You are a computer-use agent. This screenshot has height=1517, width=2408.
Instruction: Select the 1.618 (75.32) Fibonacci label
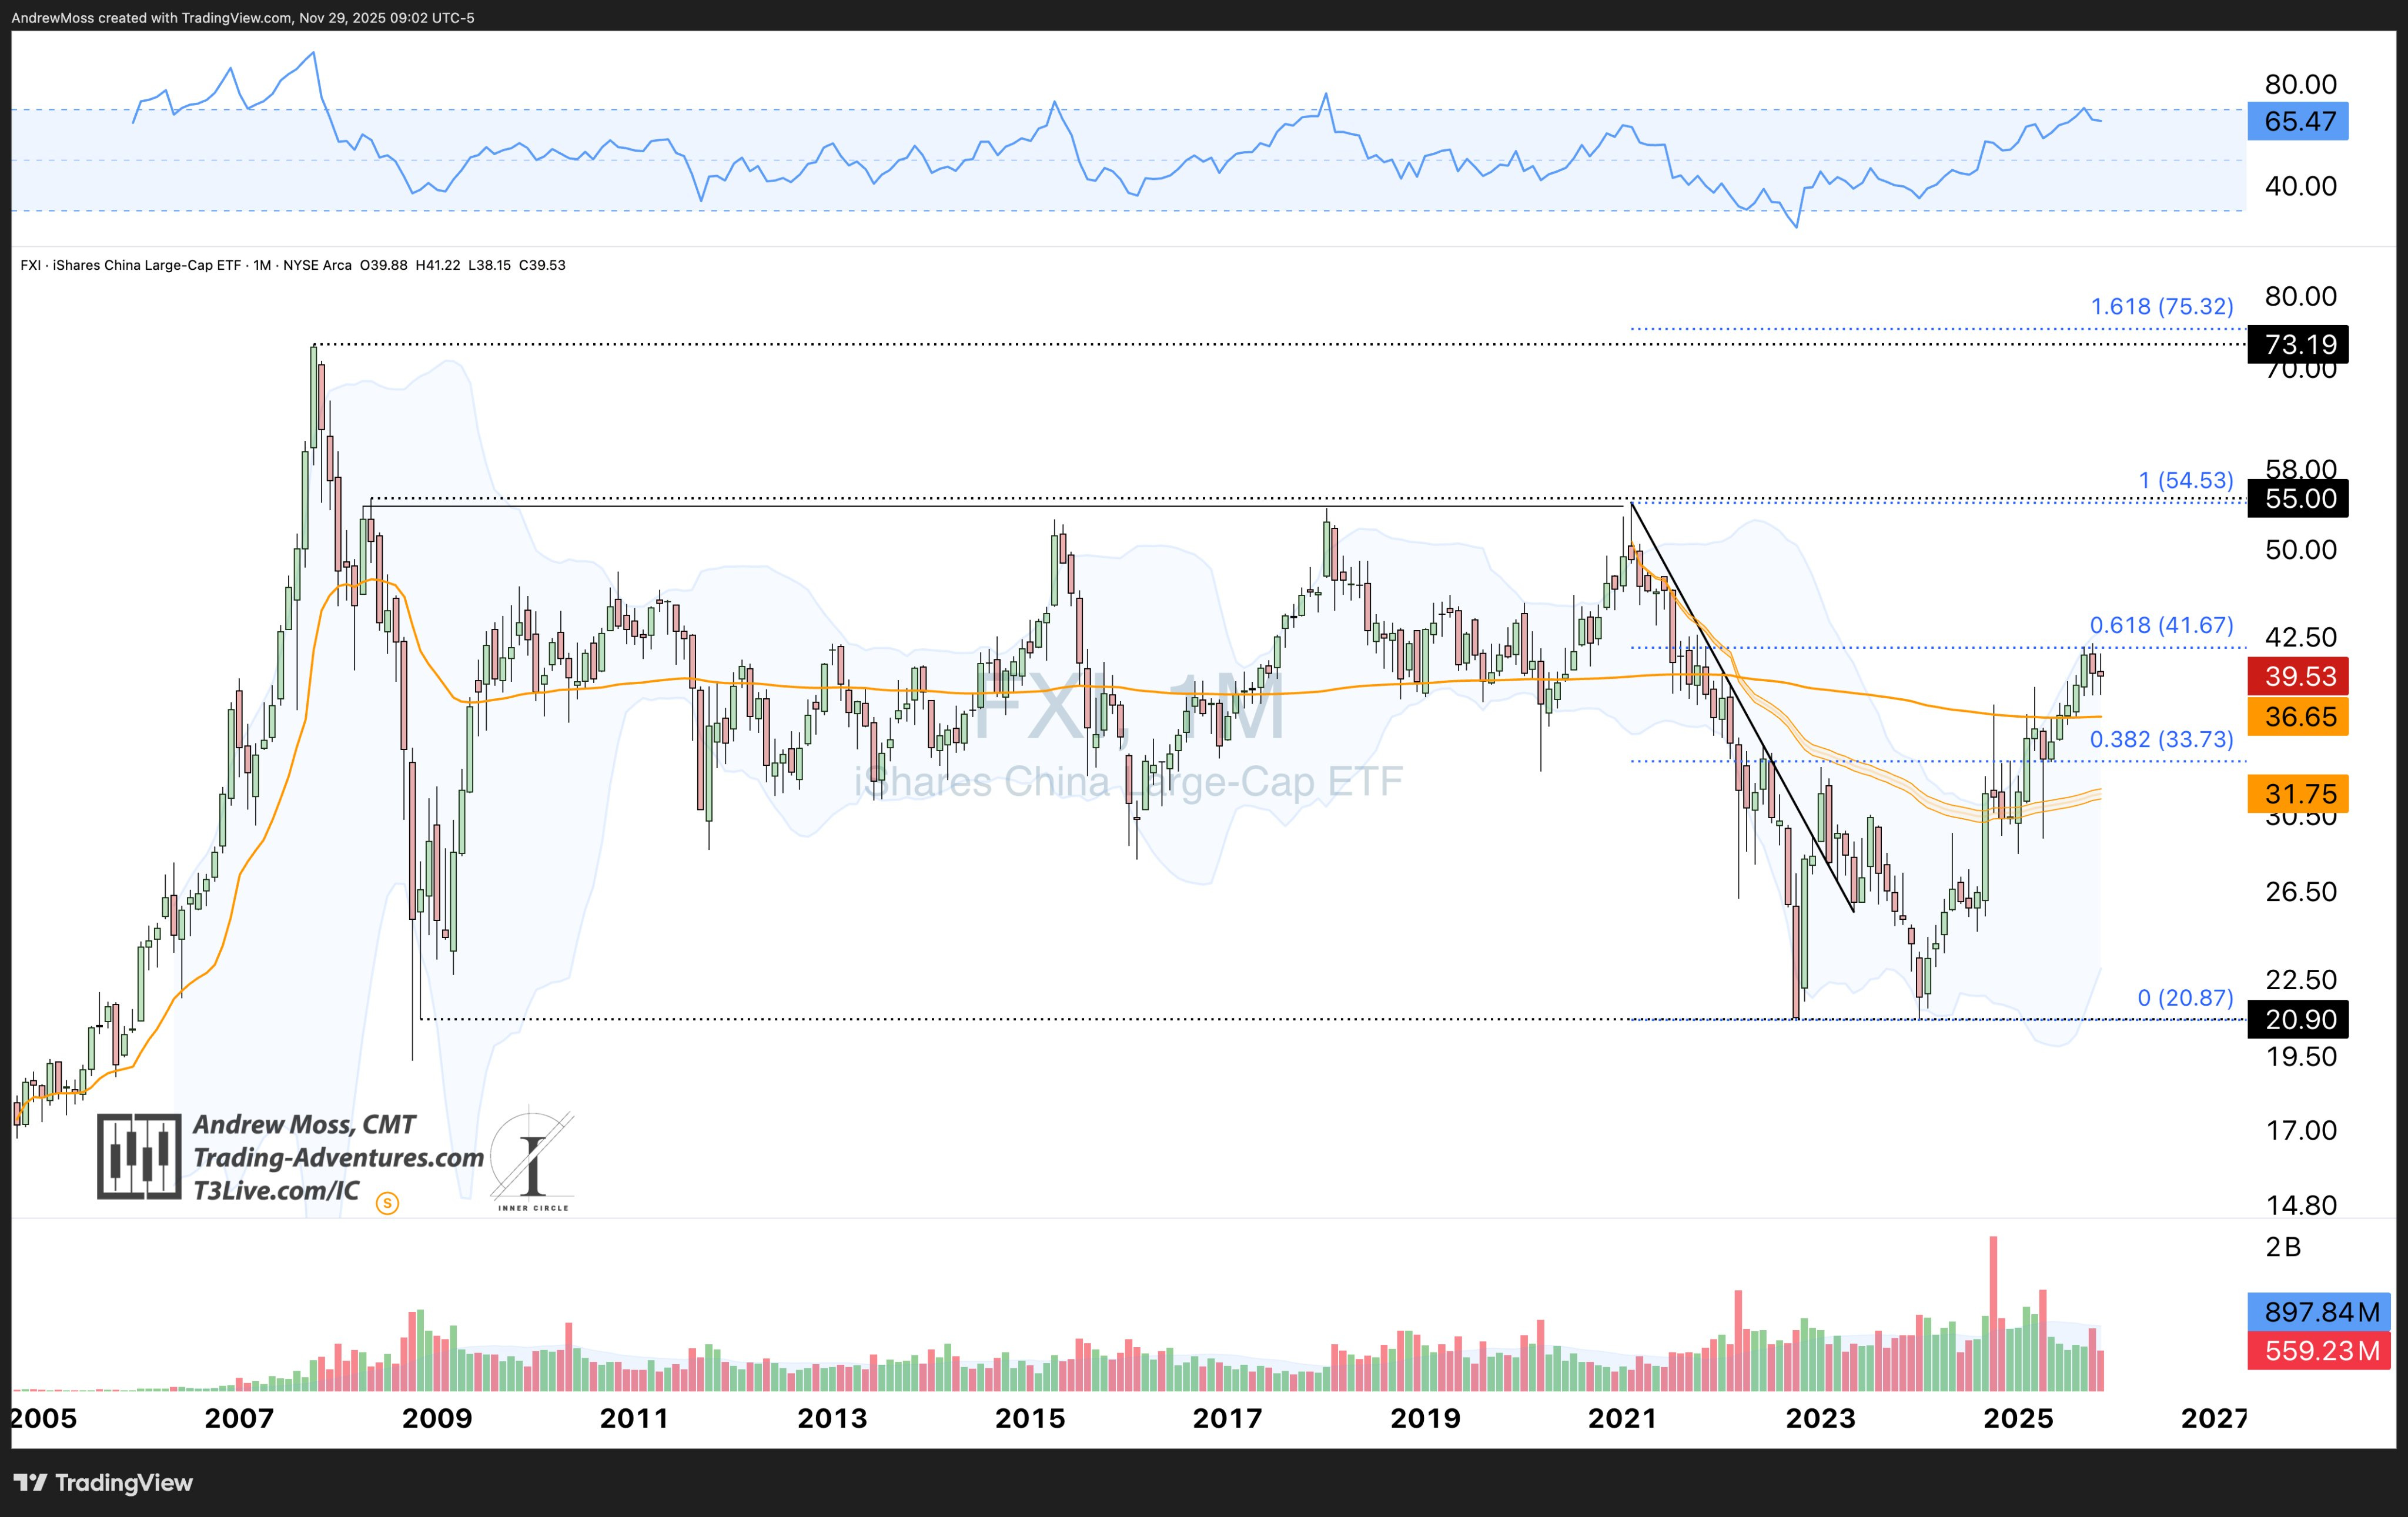point(2161,307)
